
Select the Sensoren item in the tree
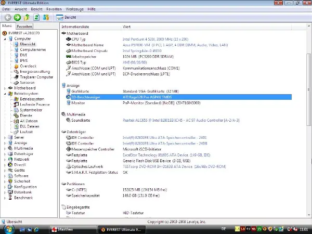tap(28, 82)
